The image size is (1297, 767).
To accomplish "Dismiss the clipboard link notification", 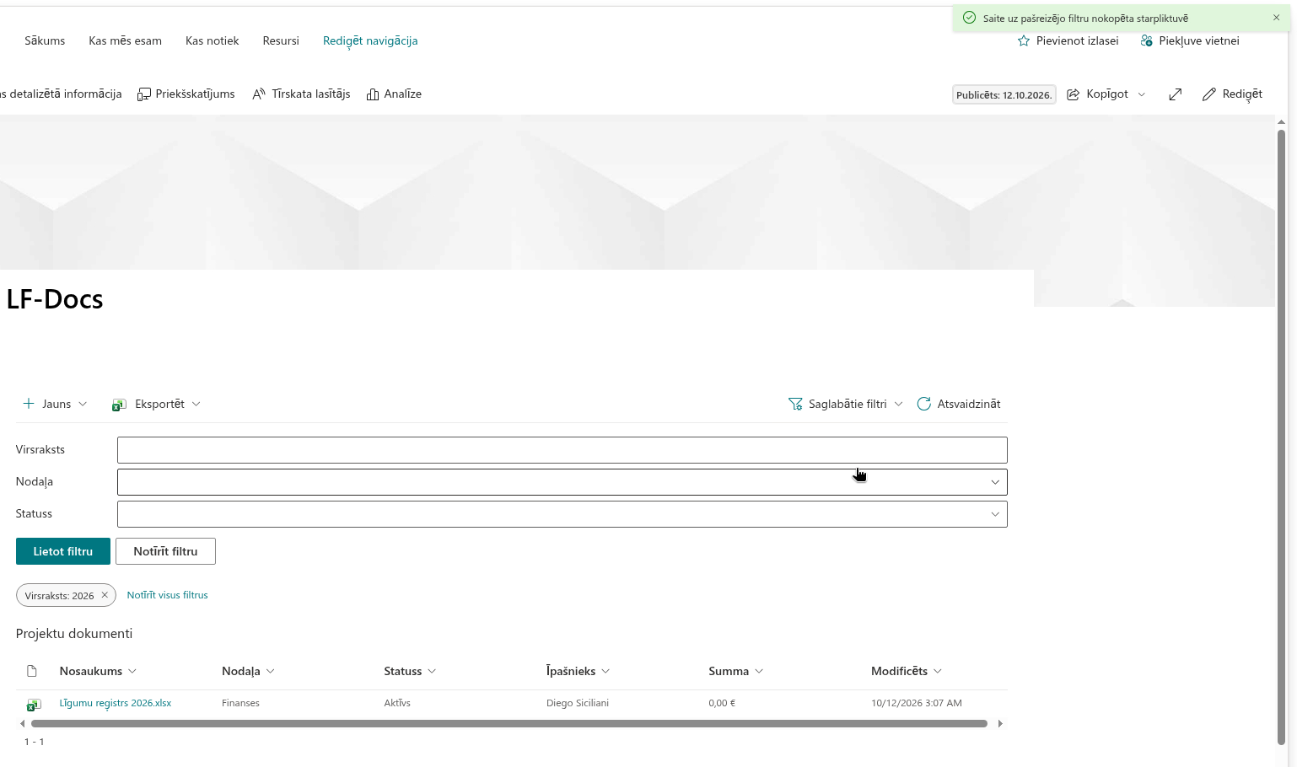I will [x=1276, y=18].
